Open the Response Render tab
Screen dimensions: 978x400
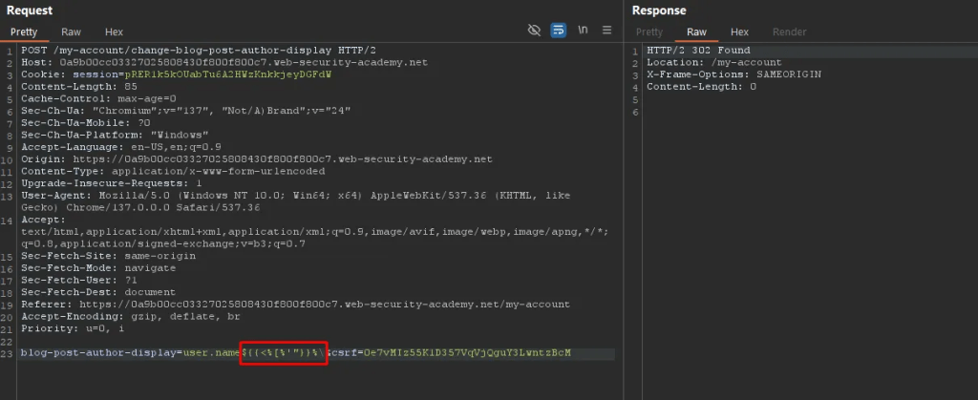(x=788, y=32)
